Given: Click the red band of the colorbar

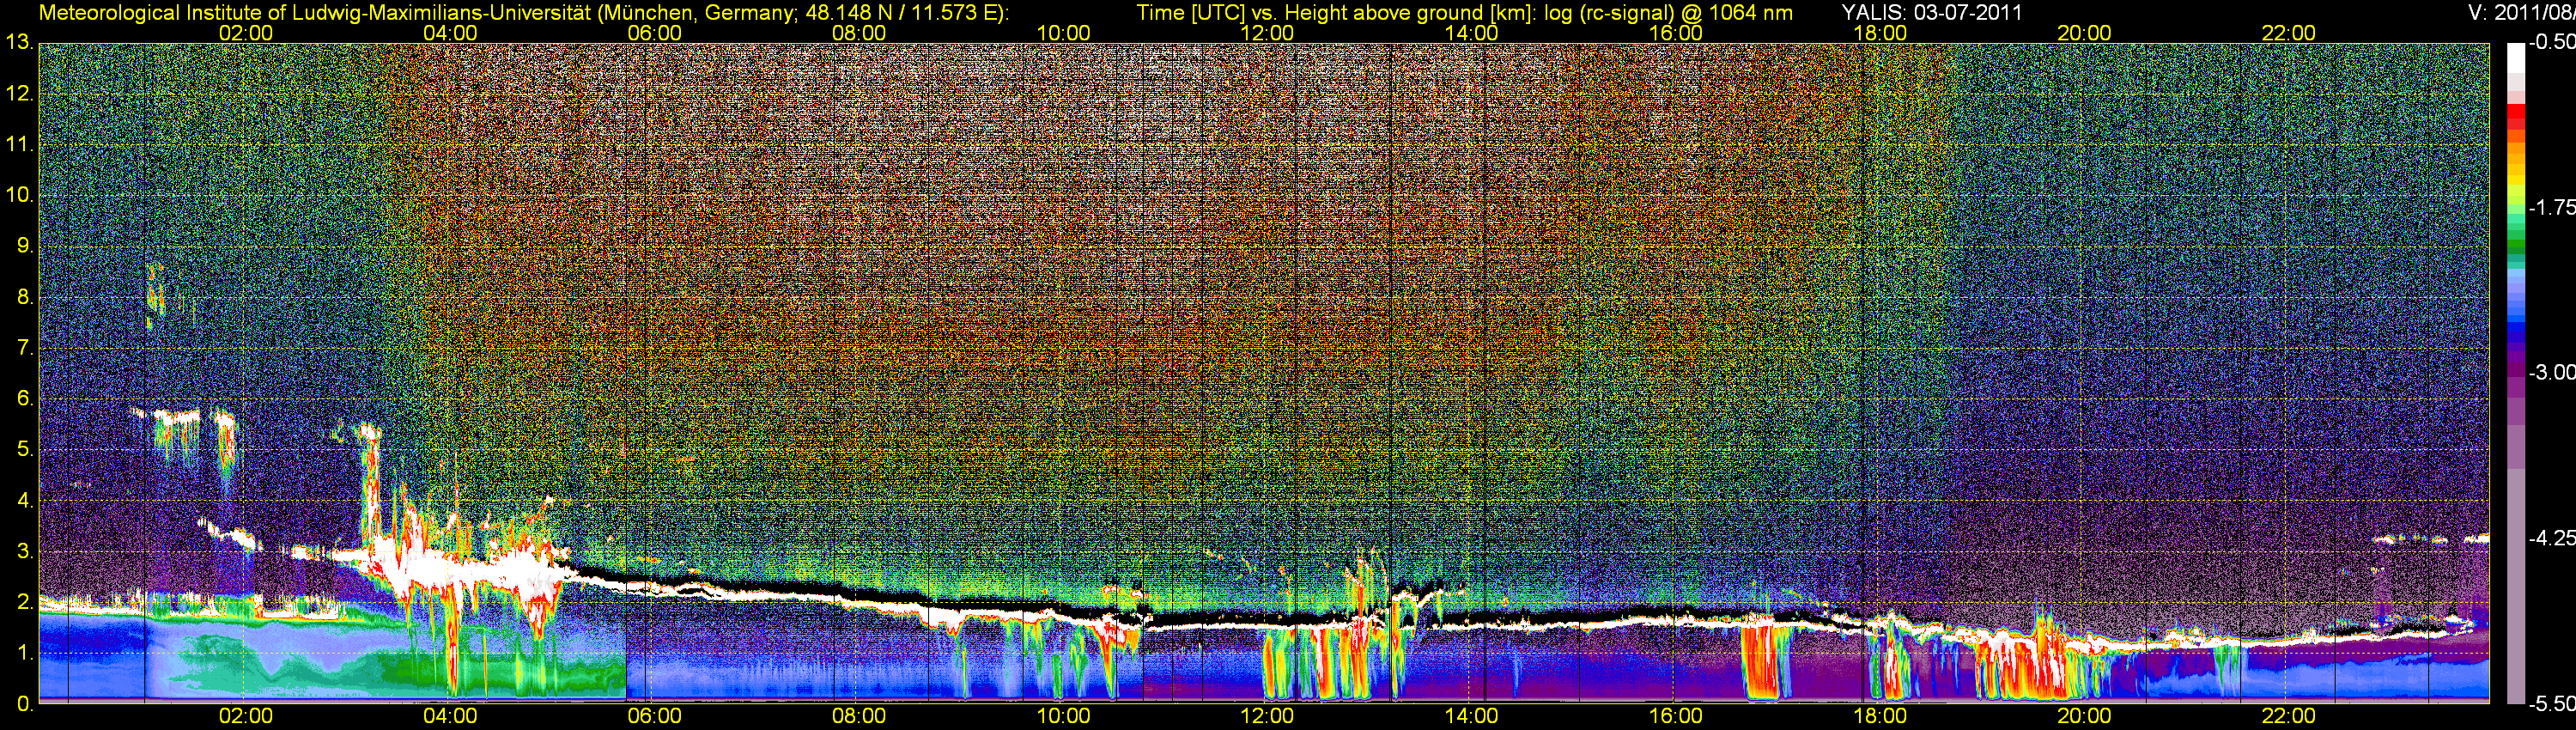Looking at the screenshot, I should coord(2515,118).
